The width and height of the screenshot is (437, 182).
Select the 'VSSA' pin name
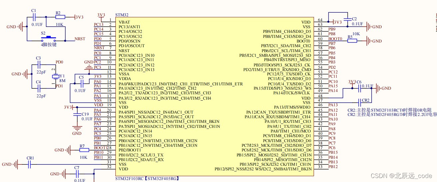(124, 74)
